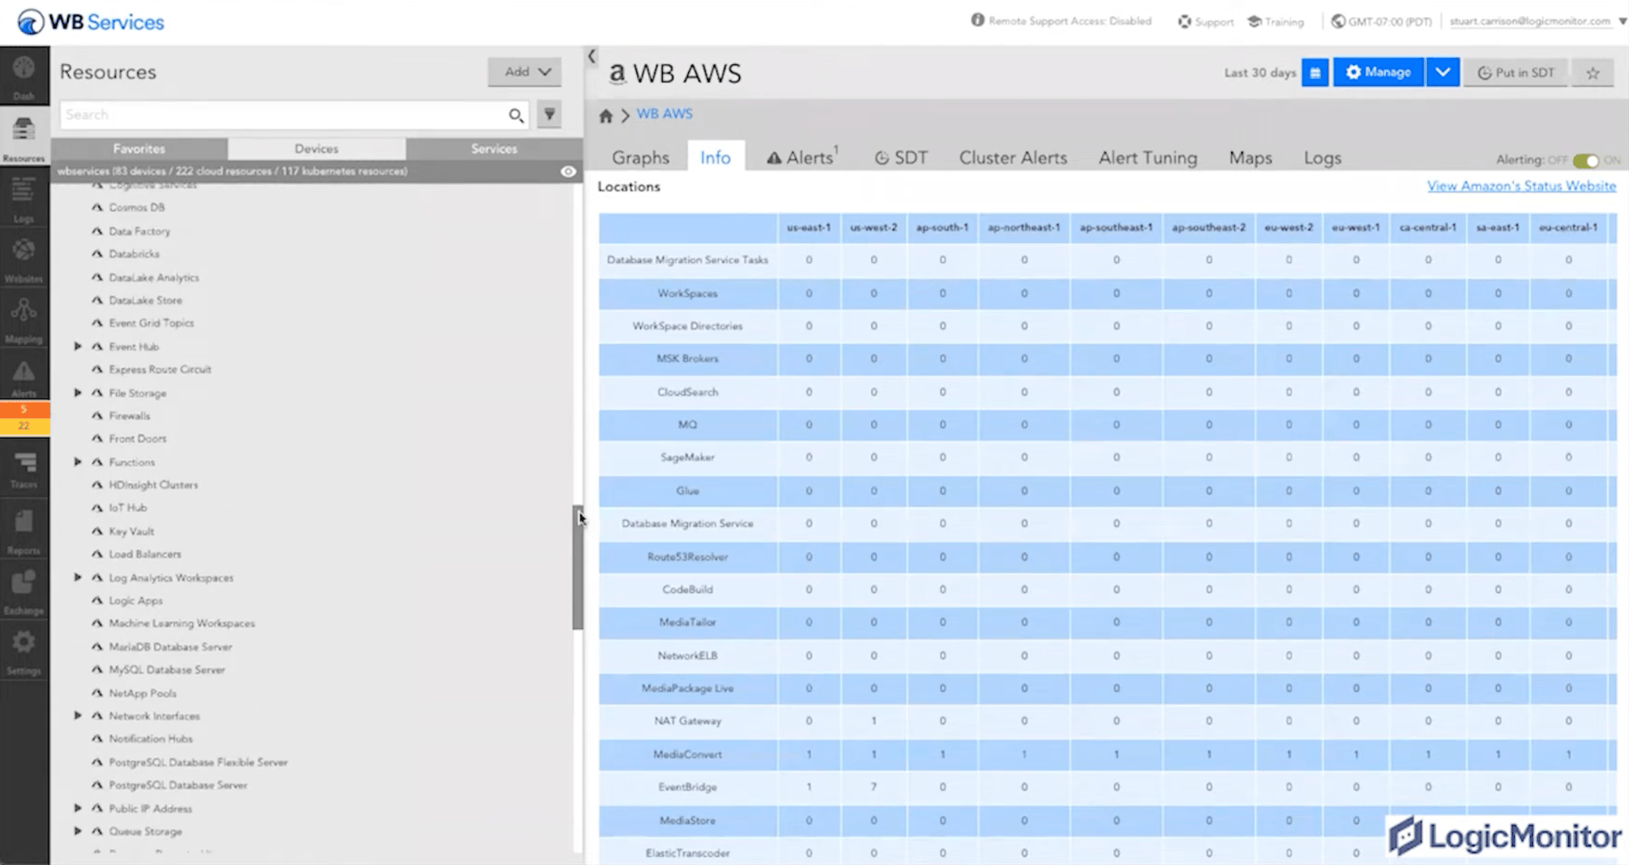Switch to the Graphs tab
Screen dimensions: 1629x865
pyautogui.click(x=640, y=158)
